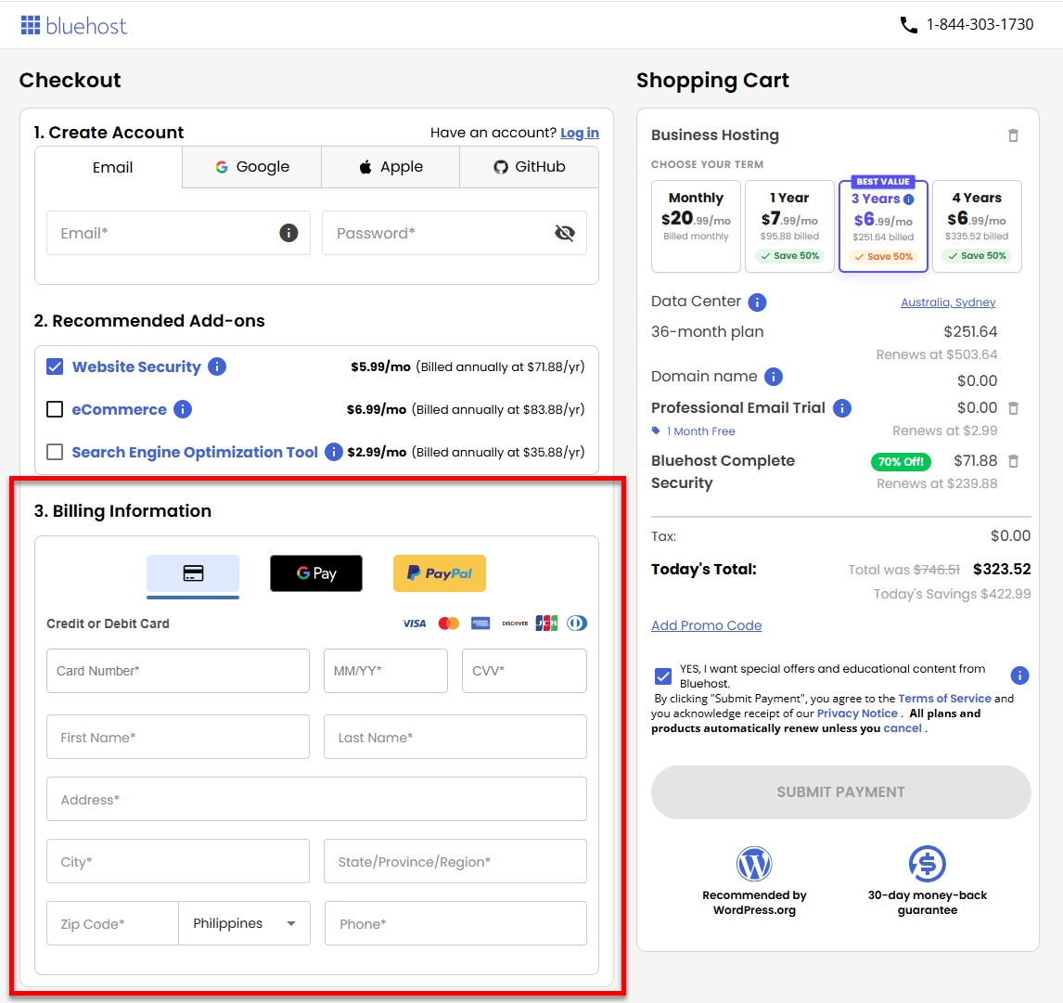Viewport: 1063px width, 1003px height.
Task: Uncheck special offers and educational content
Action: pyautogui.click(x=663, y=676)
